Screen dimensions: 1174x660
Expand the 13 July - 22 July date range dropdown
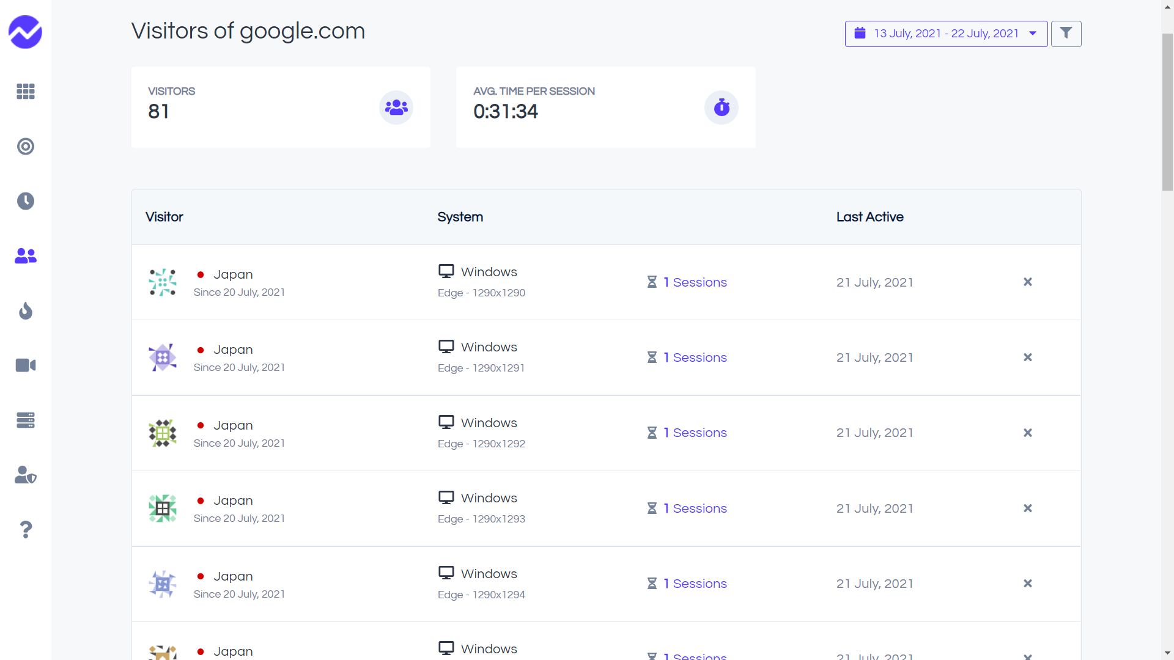click(x=946, y=34)
